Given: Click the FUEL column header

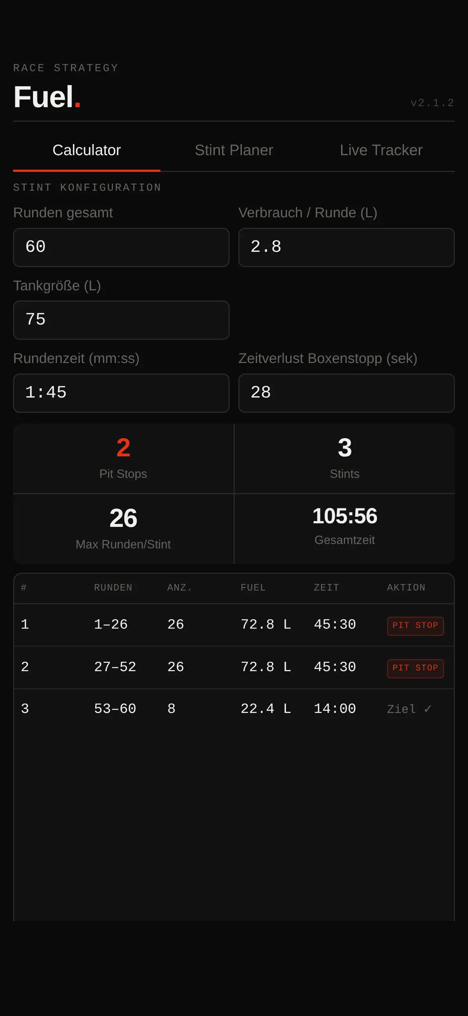Looking at the screenshot, I should [253, 587].
